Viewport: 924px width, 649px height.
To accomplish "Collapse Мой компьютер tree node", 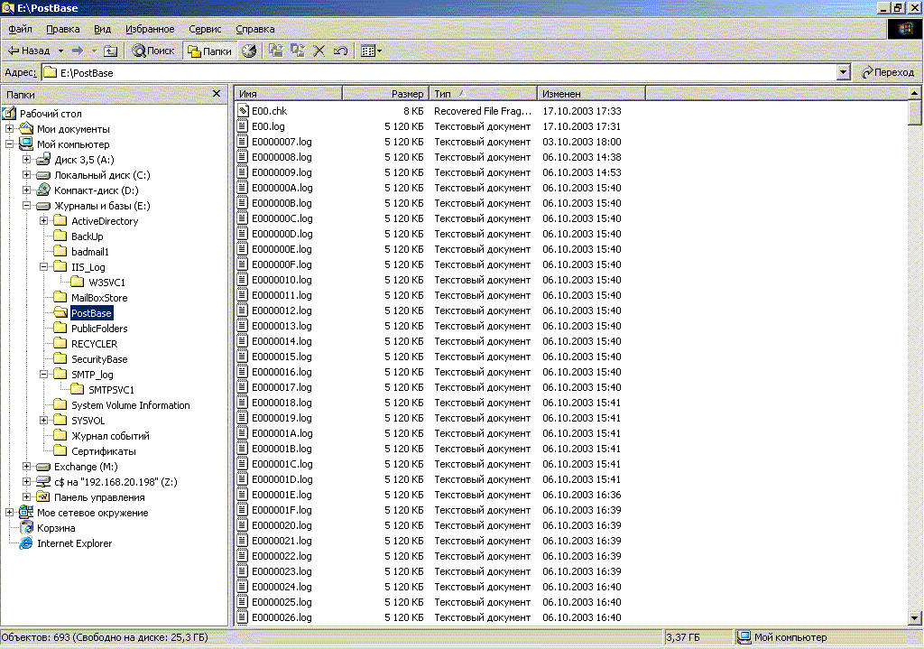I will point(9,144).
